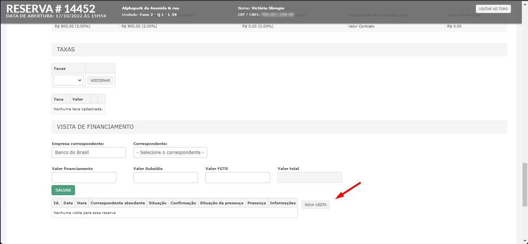The image size is (528, 244).
Task: Click the Presença column header
Action: coord(257,203)
